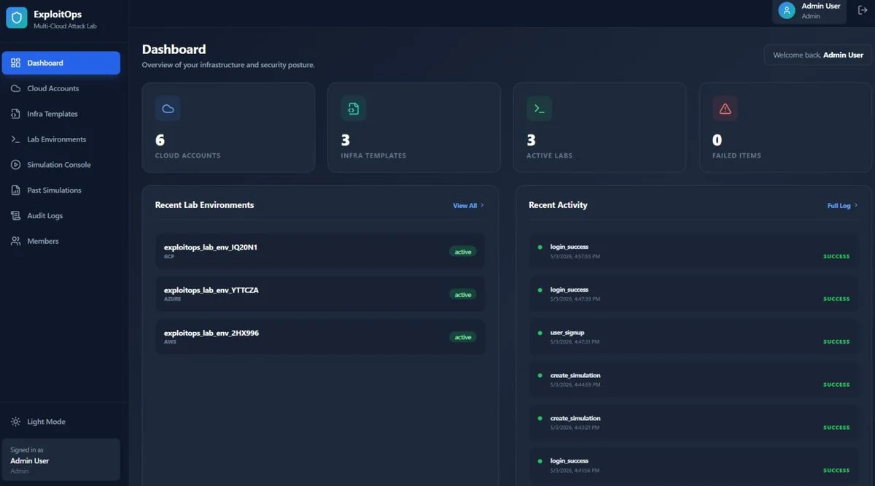Open the Simulation Console
The height and width of the screenshot is (486, 875).
(61, 165)
